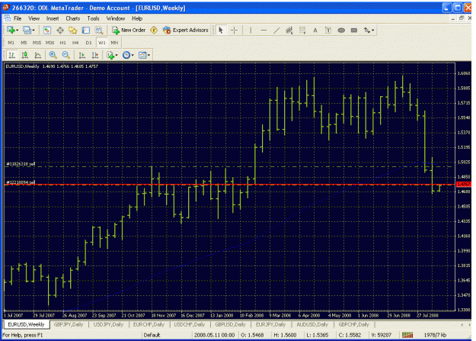This screenshot has height=341, width=476.
Task: Switch to H1 timeframe
Action: pyautogui.click(x=63, y=43)
